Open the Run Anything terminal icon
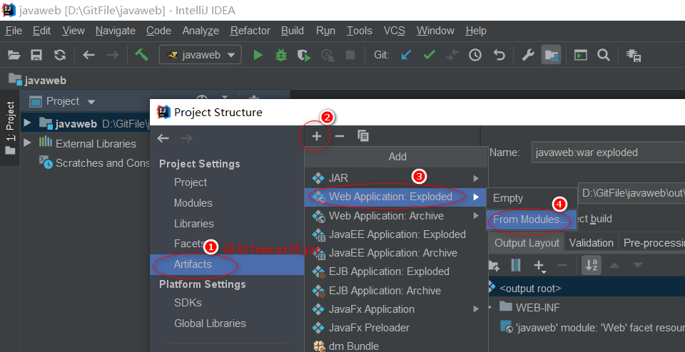685x352 pixels. click(580, 55)
